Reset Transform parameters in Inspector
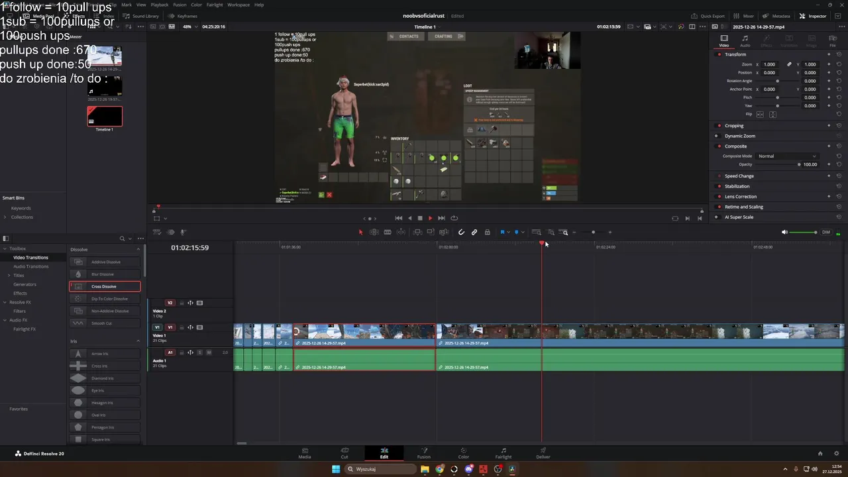The width and height of the screenshot is (848, 477). [x=839, y=54]
